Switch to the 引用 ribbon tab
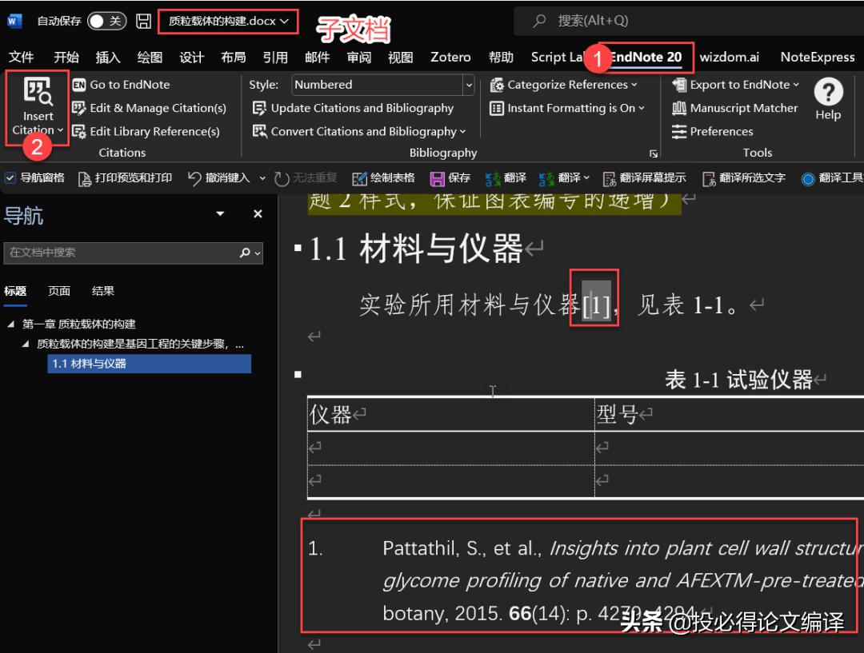This screenshot has width=864, height=653. (x=275, y=57)
